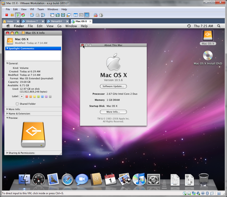Click the Spotlight magnifying glass icon
227x197 pixels.
click(x=219, y=26)
